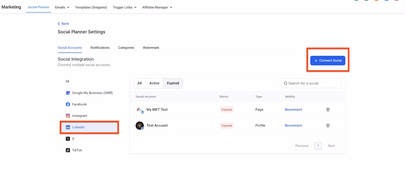Click the Profile type cell

[260, 125]
